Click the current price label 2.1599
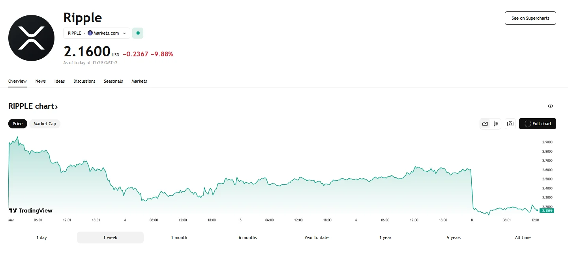 547,211
